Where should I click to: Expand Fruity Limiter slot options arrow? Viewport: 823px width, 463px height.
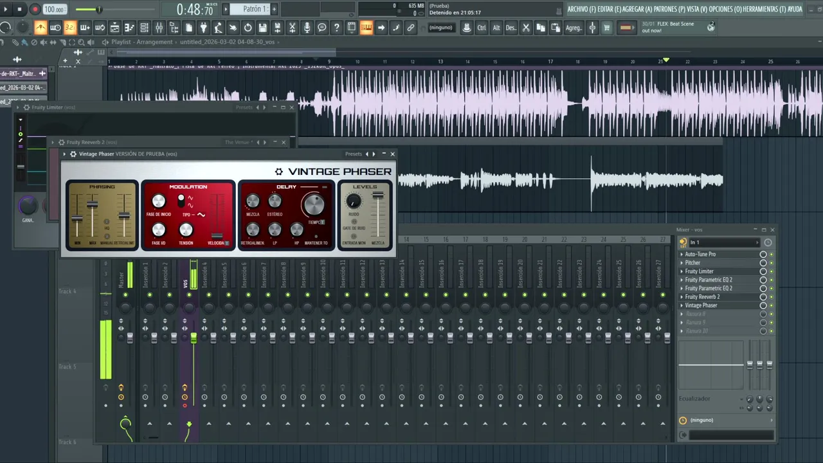[682, 271]
